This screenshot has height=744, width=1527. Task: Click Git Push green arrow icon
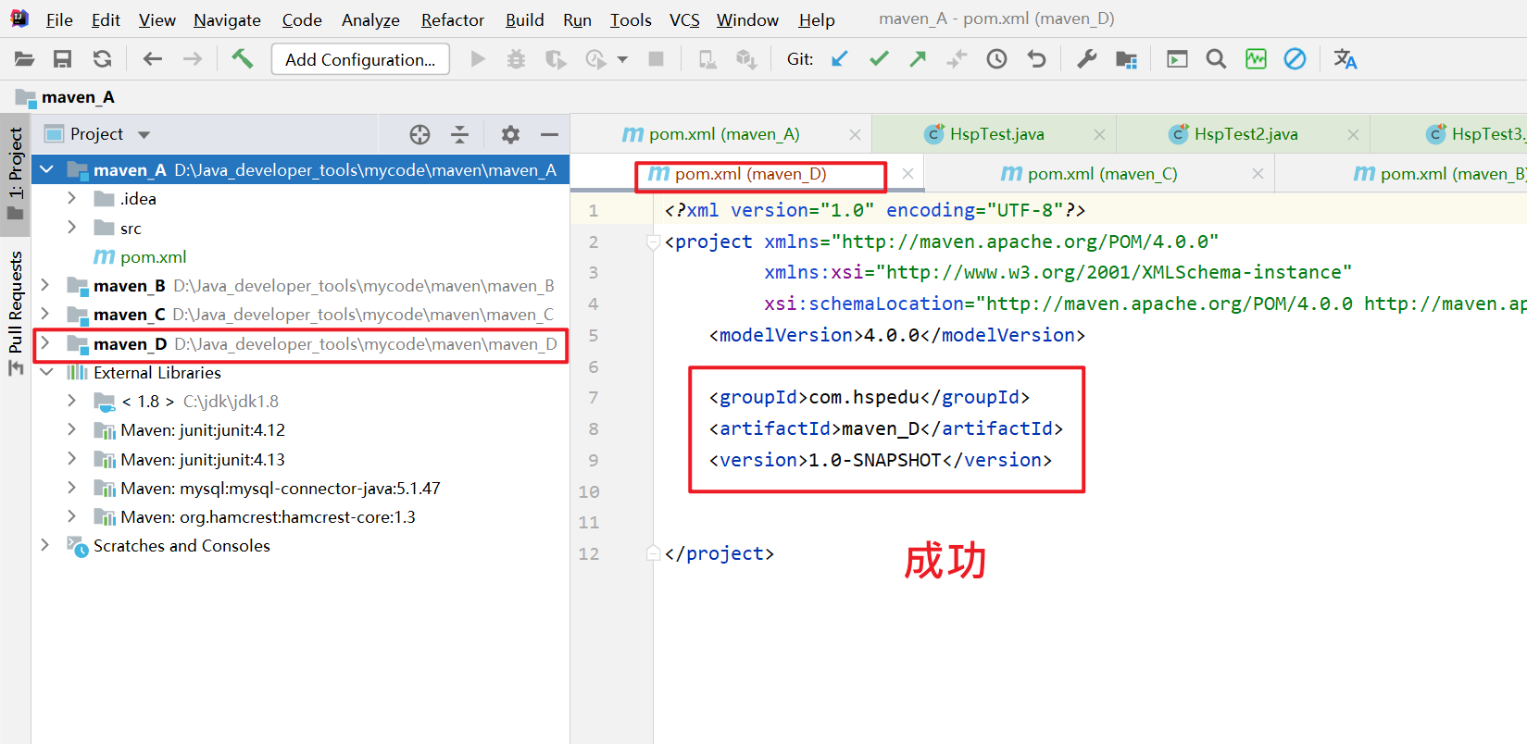[x=918, y=59]
